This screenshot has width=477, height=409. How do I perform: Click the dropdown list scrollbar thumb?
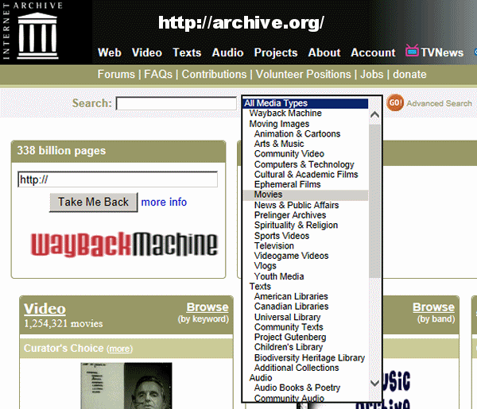pyautogui.click(x=374, y=201)
